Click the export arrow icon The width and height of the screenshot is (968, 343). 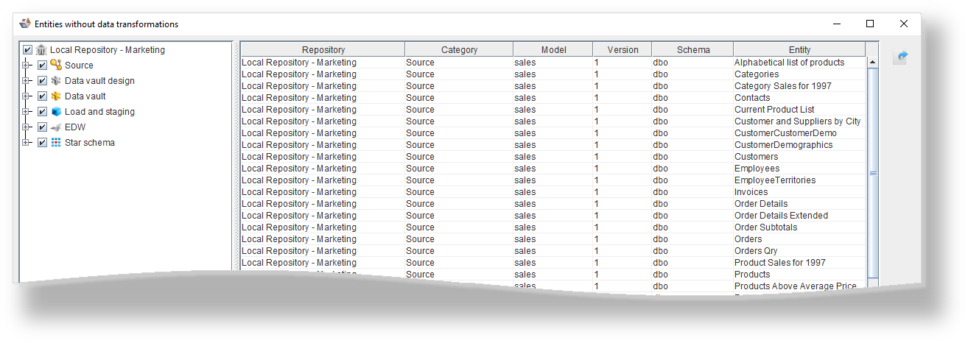[899, 57]
